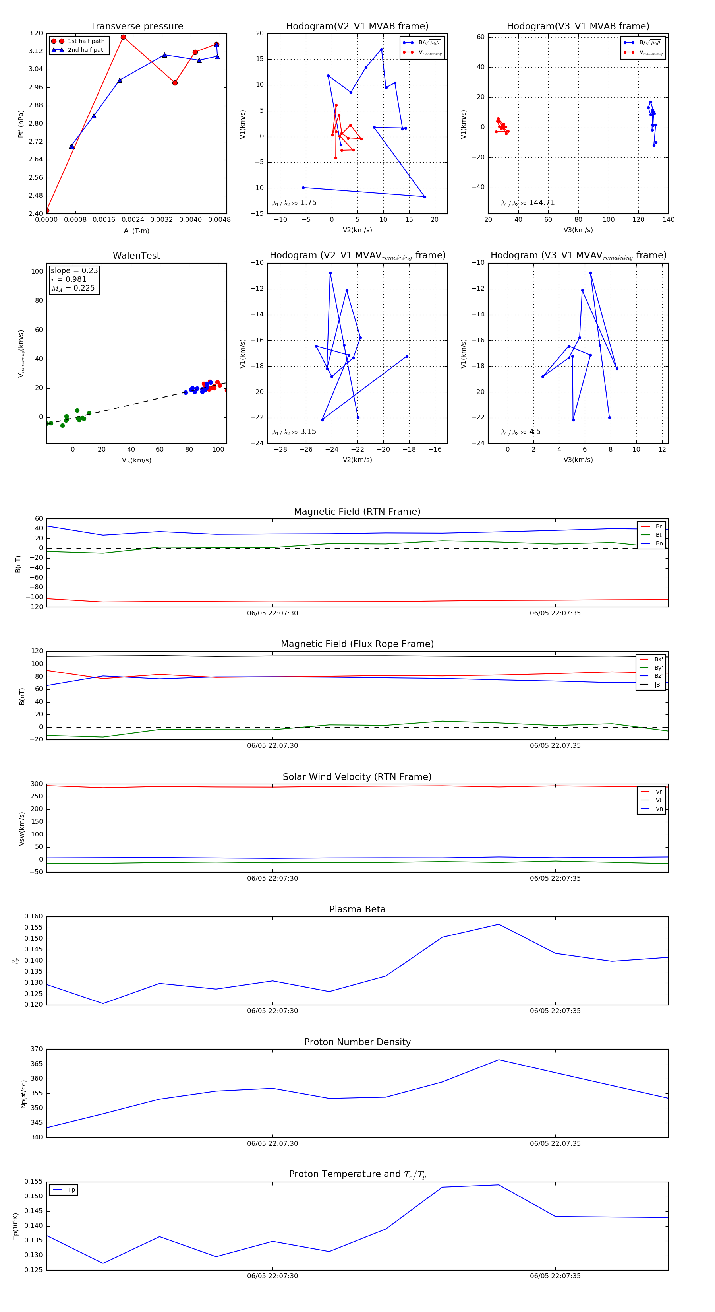
Task: Select the '1st half path' legend entry
Action: [79, 41]
